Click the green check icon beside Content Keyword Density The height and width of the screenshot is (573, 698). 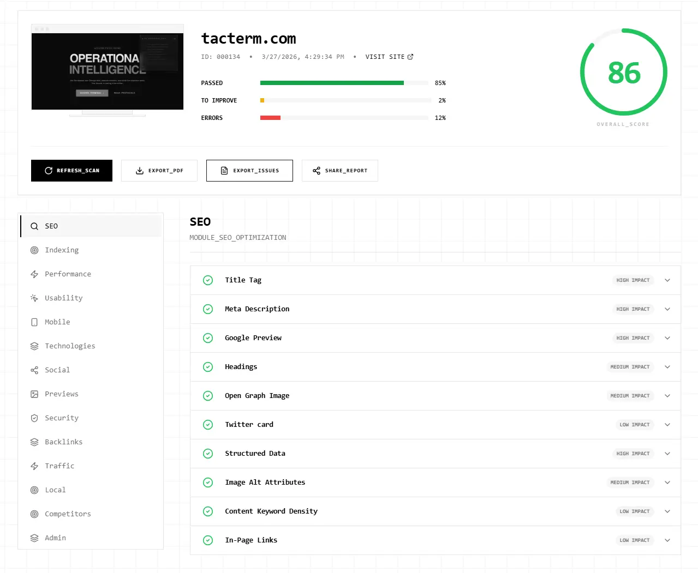(208, 511)
